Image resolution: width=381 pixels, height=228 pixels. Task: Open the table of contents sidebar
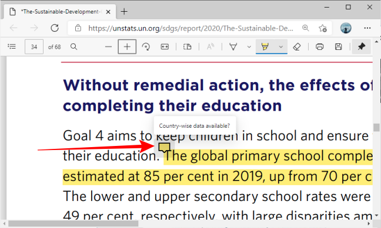[x=12, y=46]
